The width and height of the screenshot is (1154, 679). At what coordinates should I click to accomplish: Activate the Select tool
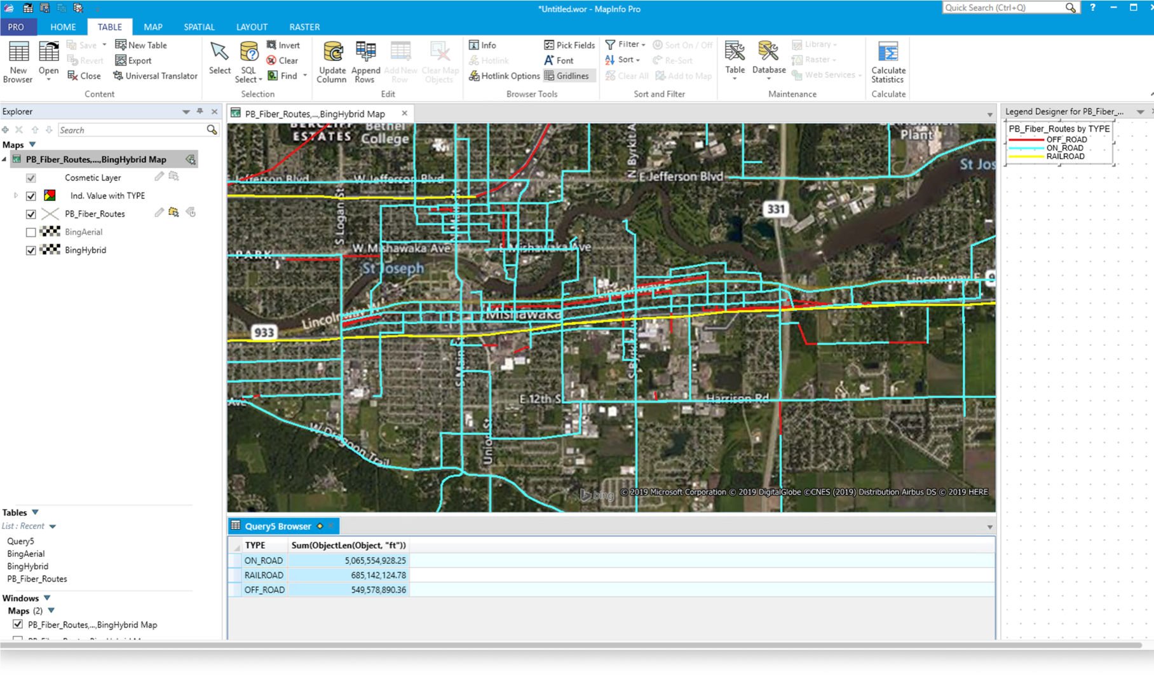(x=219, y=58)
